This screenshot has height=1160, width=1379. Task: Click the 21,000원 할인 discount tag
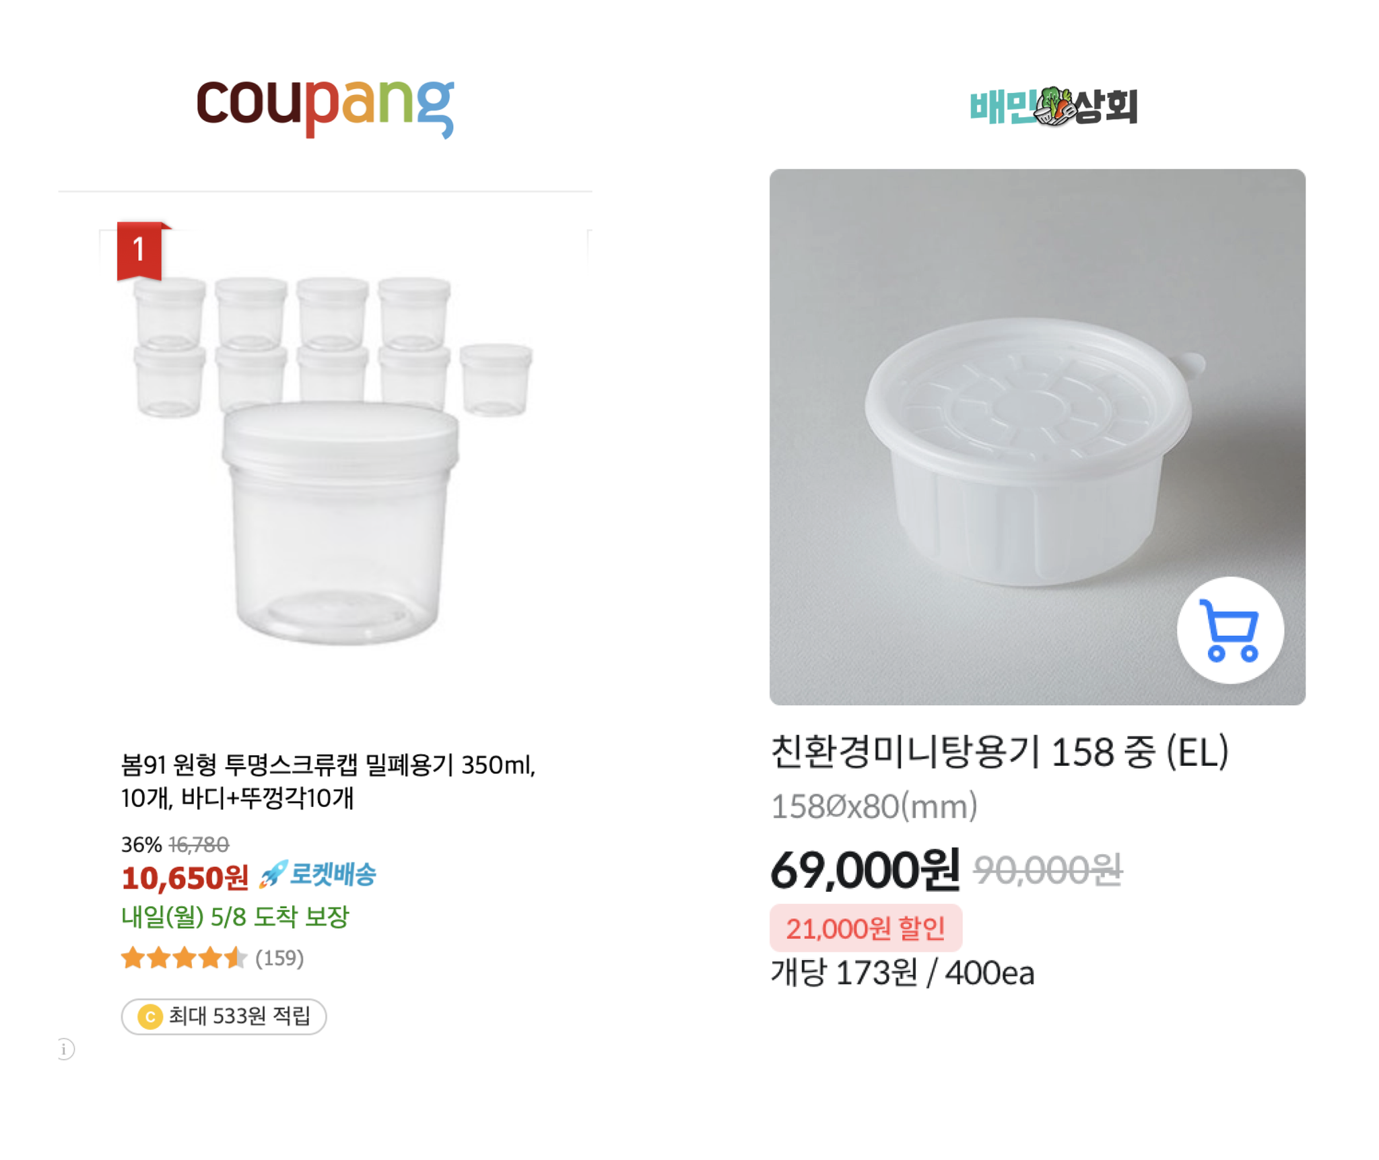pos(865,928)
